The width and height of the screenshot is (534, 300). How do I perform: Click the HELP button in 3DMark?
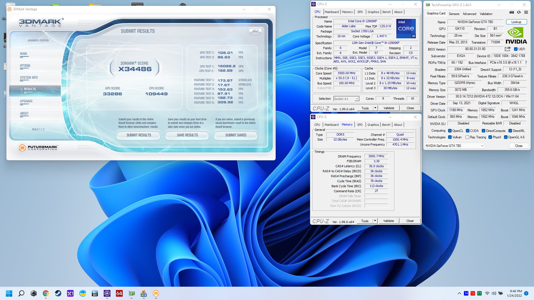[255, 31]
